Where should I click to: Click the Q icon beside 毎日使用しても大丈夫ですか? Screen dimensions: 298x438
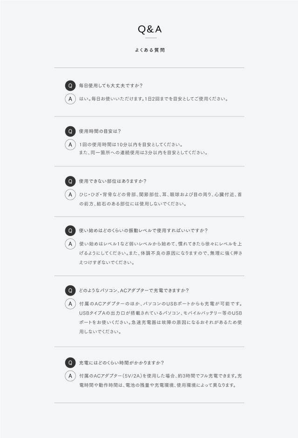(x=70, y=86)
